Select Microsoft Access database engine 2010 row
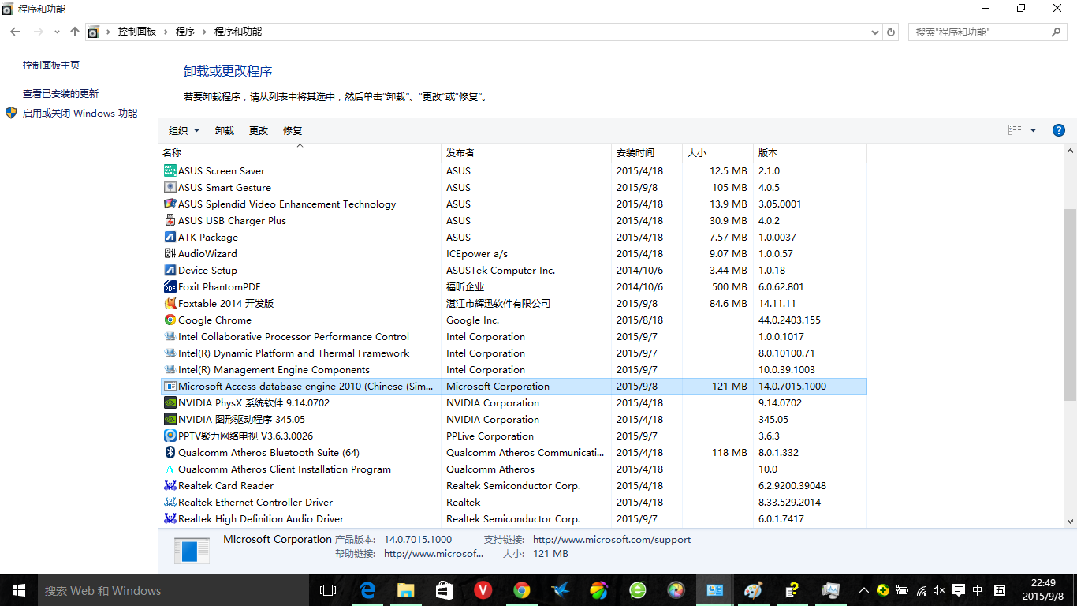 click(x=512, y=386)
